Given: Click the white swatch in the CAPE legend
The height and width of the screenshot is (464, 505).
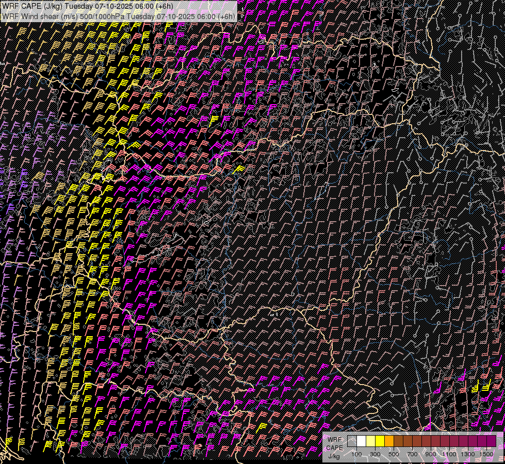Looking at the screenshot, I should [x=361, y=441].
